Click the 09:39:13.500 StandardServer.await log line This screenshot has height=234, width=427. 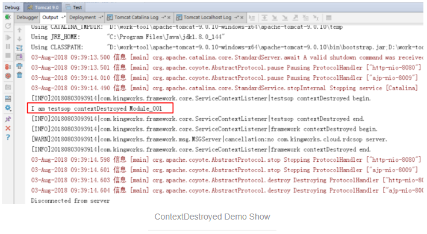coord(227,57)
